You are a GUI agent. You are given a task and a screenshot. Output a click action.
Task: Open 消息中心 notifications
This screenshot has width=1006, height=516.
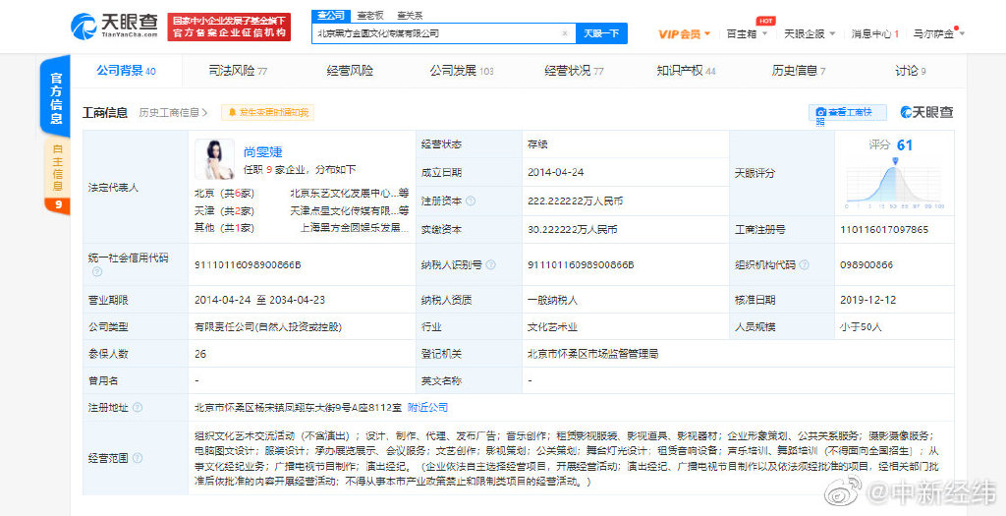(875, 33)
